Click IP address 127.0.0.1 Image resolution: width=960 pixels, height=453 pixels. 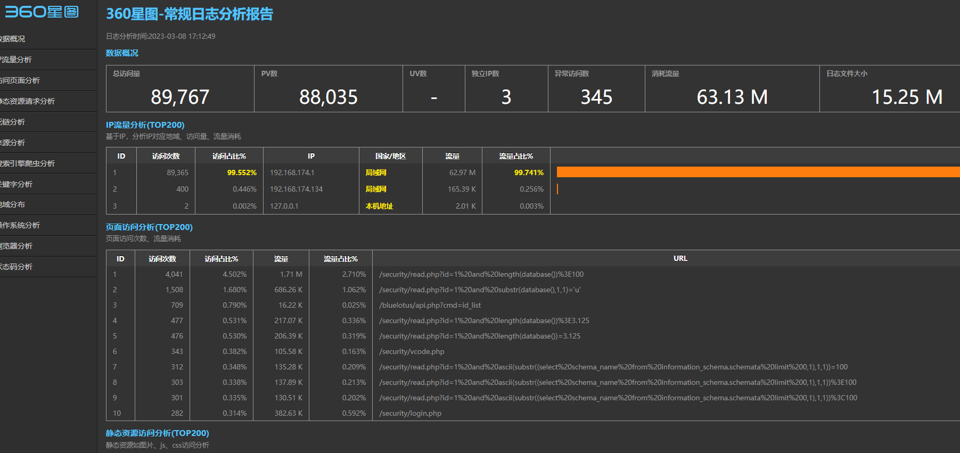click(284, 206)
